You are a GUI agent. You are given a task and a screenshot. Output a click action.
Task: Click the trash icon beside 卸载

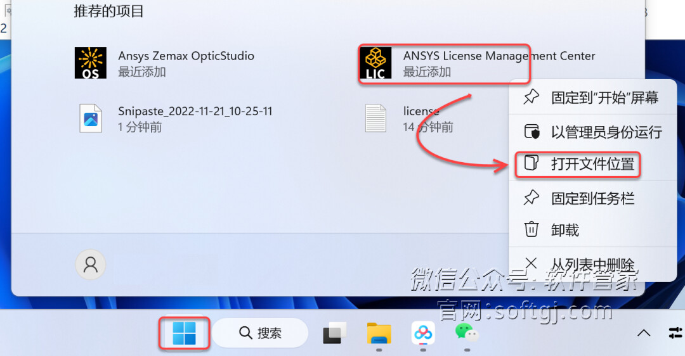click(532, 229)
